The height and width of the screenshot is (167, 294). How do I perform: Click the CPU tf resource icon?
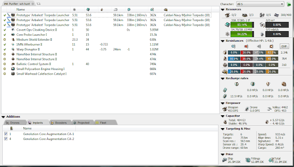pos(227,25)
